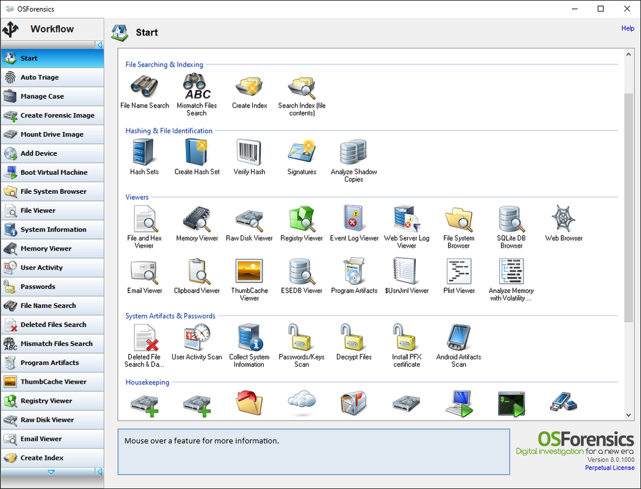The width and height of the screenshot is (641, 489).
Task: Collapse Workflow sidebar with top arrow
Action: 100,45
